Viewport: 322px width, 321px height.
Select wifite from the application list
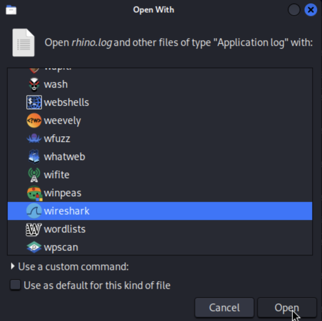click(x=56, y=175)
